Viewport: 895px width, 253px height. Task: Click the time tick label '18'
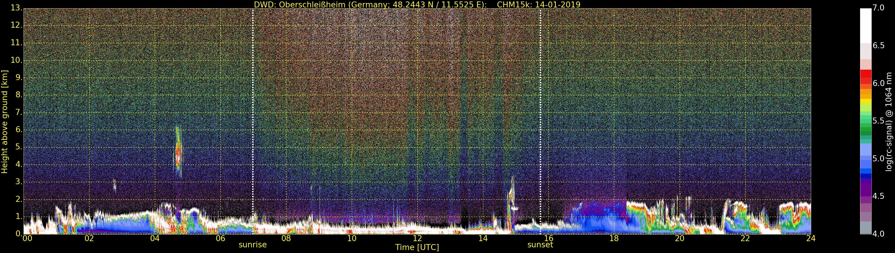coord(614,238)
